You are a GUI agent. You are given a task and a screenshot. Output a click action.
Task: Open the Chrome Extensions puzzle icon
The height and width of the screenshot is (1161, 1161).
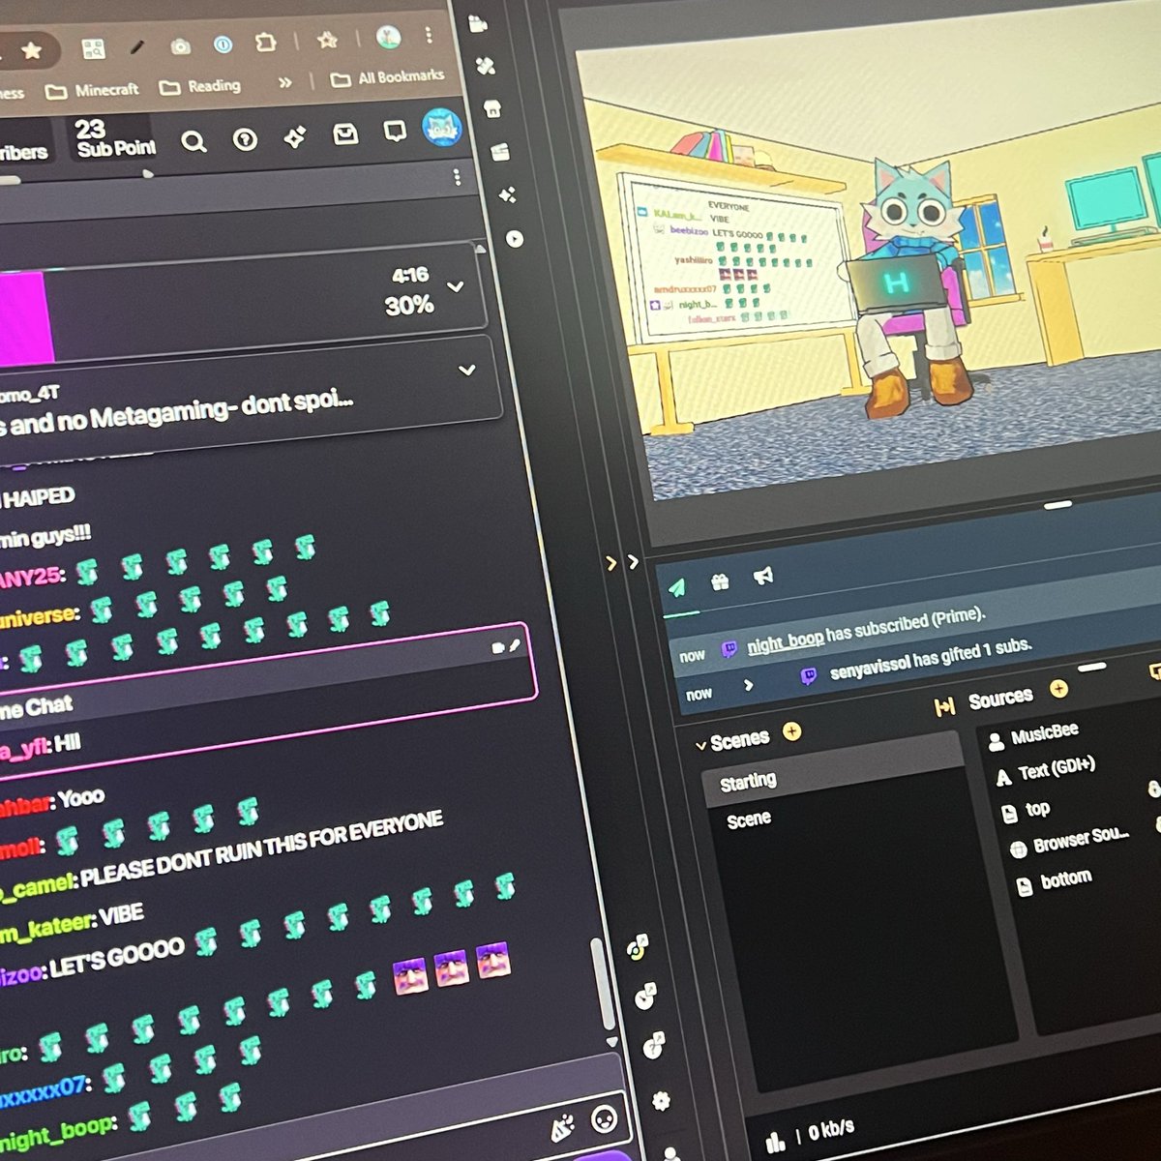tap(265, 43)
